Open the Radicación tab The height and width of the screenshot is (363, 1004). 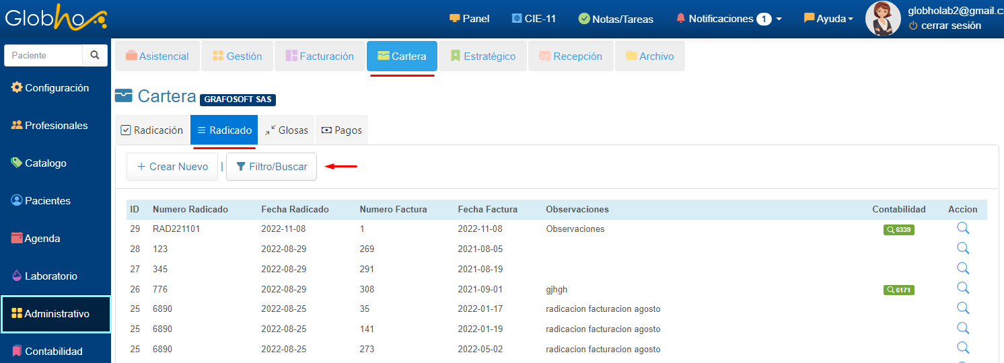pos(152,130)
